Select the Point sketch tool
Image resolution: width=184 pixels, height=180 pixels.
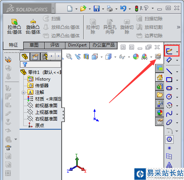pyautogui.click(x=169, y=148)
